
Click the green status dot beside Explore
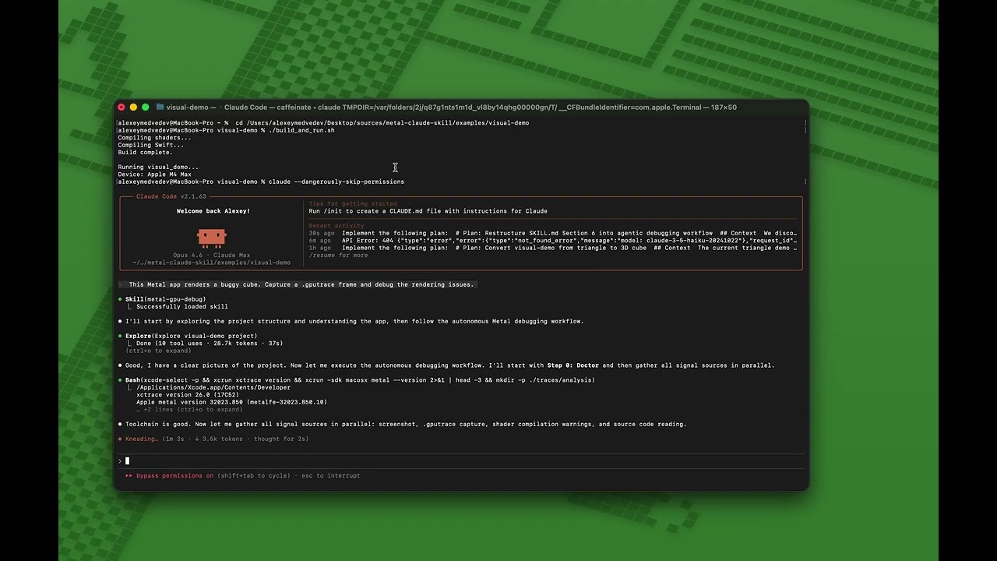click(x=120, y=336)
